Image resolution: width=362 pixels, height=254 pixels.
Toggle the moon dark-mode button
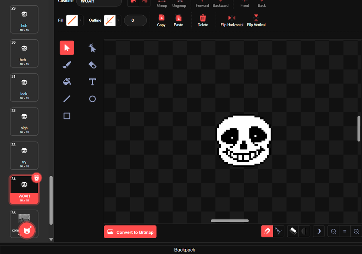[x=319, y=231]
